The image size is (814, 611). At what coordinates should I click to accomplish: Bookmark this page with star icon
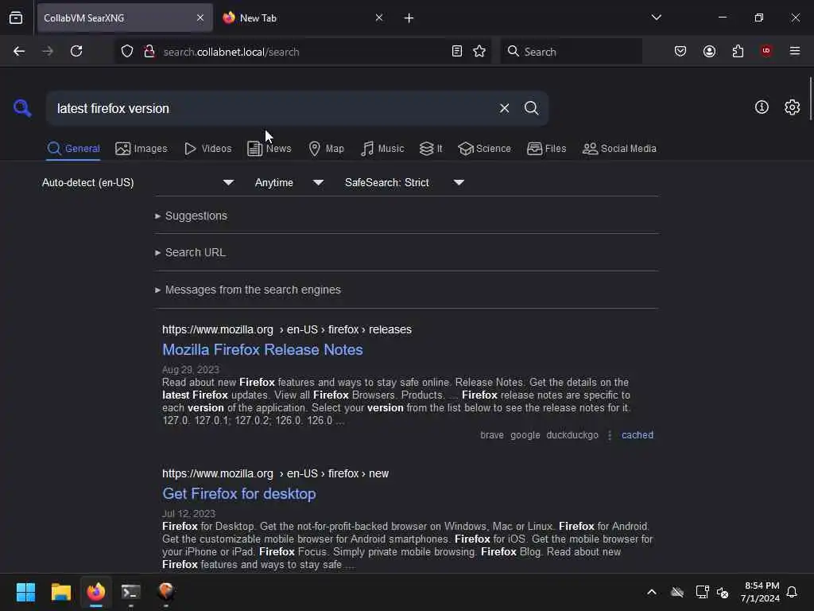tap(479, 52)
